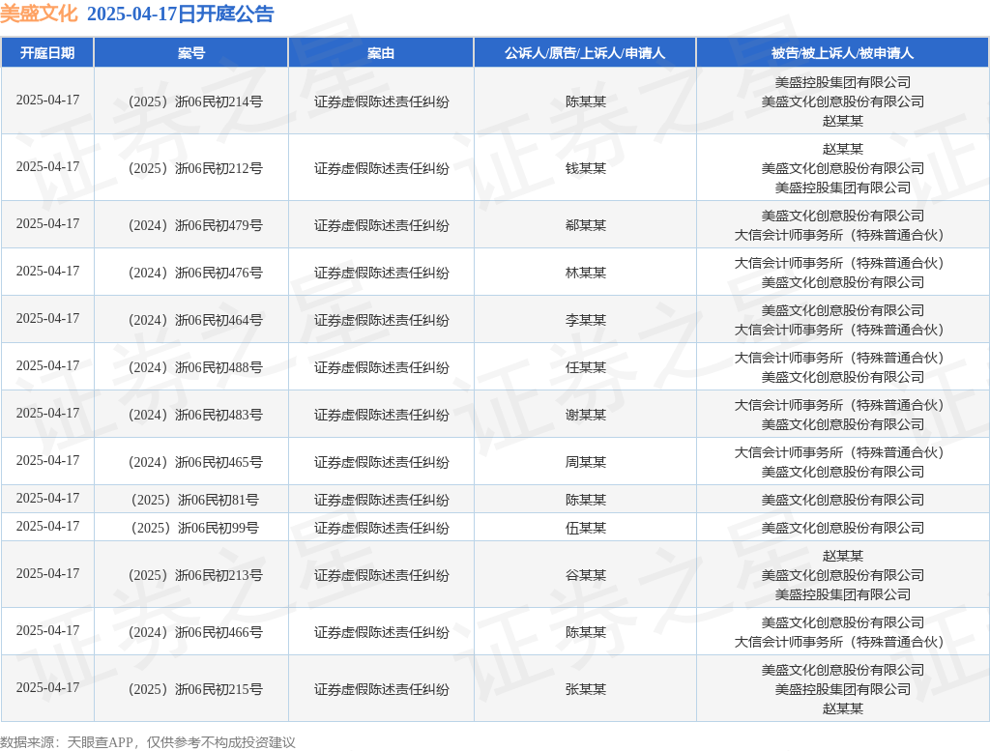Click case number (2024)浙06民初483号
The image size is (990, 751).
click(195, 415)
